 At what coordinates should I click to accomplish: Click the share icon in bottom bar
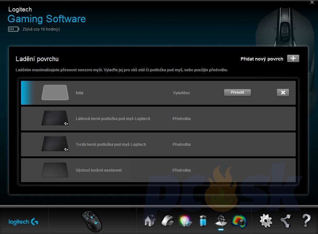pos(286,221)
